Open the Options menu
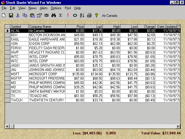Screen dimensions: 185x139 [x=56, y=8]
